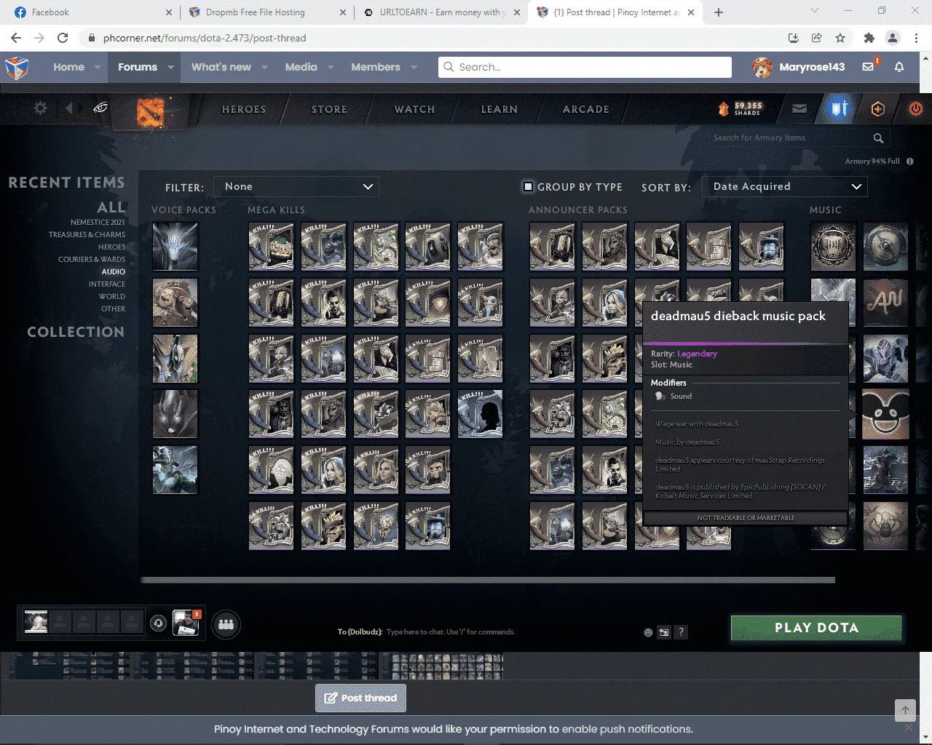This screenshot has width=932, height=745.
Task: Click the forum Search field
Action: click(x=585, y=67)
